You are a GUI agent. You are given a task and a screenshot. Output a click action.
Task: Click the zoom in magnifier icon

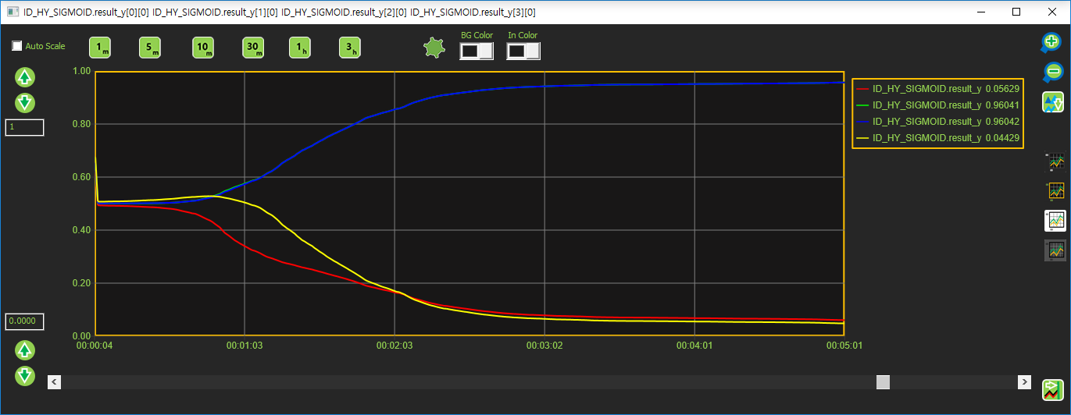pos(1053,42)
